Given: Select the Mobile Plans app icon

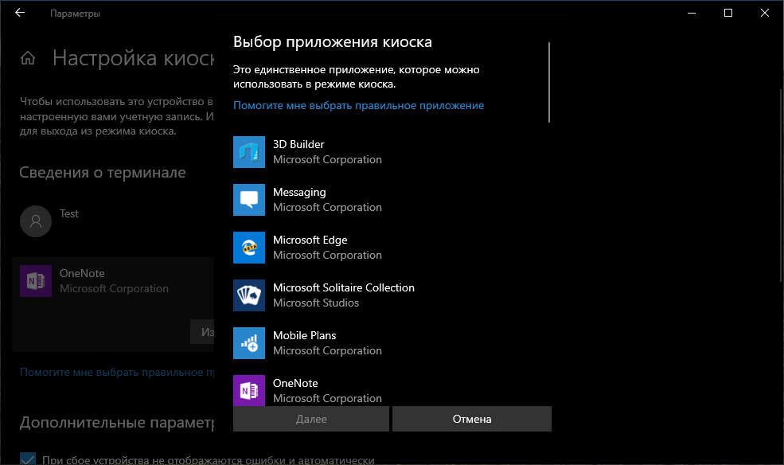Looking at the screenshot, I should [248, 343].
